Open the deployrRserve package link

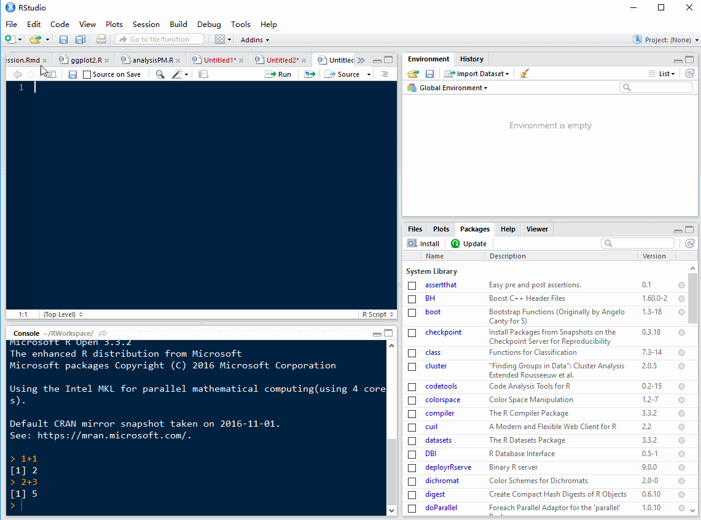[448, 467]
